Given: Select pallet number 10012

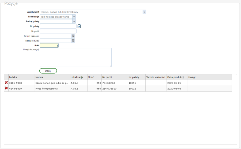Looking at the screenshot, I should (137, 89).
